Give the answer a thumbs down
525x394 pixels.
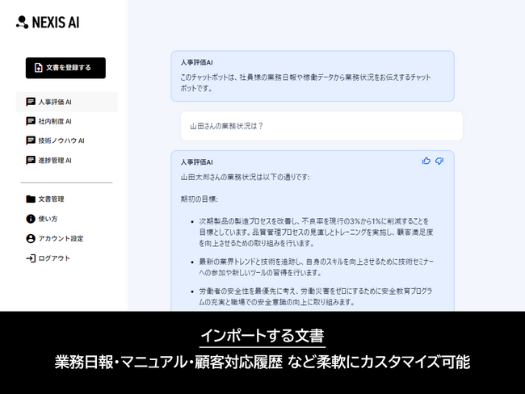point(439,161)
